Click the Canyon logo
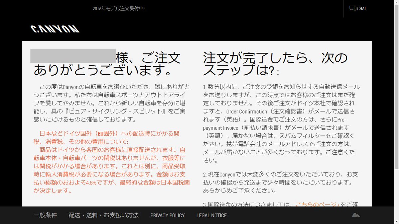Image resolution: width=399 pixels, height=224 pixels. [x=55, y=29]
